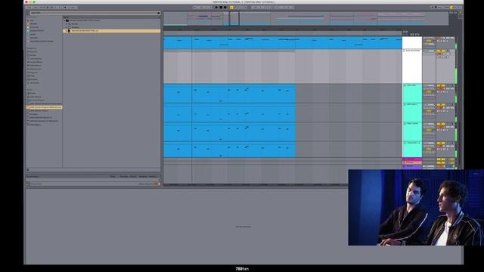Select the orange return track header
The image size is (484, 272).
[x=412, y=163]
